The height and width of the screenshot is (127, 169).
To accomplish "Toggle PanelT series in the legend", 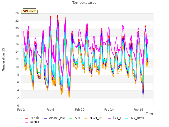I will [32, 118].
